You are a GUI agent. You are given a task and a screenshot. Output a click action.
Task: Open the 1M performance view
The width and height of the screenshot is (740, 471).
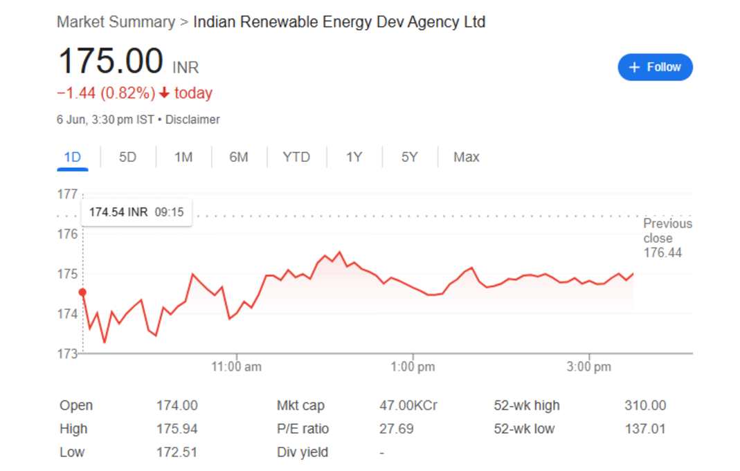183,157
